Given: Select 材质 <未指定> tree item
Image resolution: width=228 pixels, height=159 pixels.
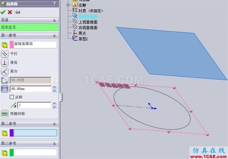Looking at the screenshot, I should tap(91, 11).
